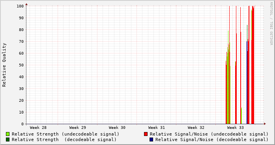Click the red arrow atop y-axis

(26, 4)
